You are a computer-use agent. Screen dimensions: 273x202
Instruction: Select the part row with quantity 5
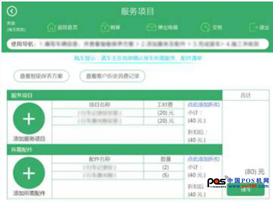tap(118, 175)
